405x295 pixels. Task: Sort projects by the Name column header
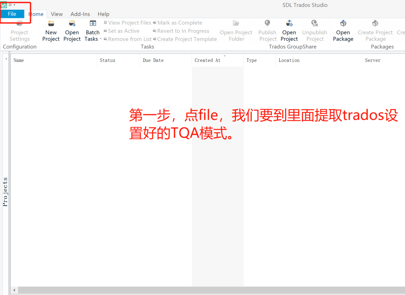pos(18,60)
